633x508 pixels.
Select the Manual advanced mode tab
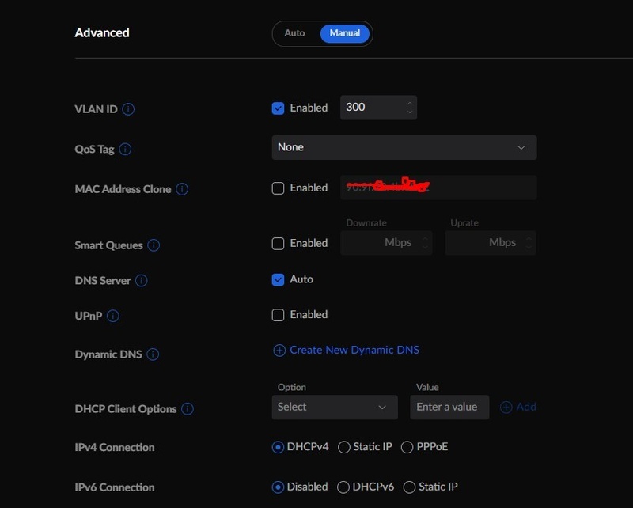pyautogui.click(x=345, y=33)
